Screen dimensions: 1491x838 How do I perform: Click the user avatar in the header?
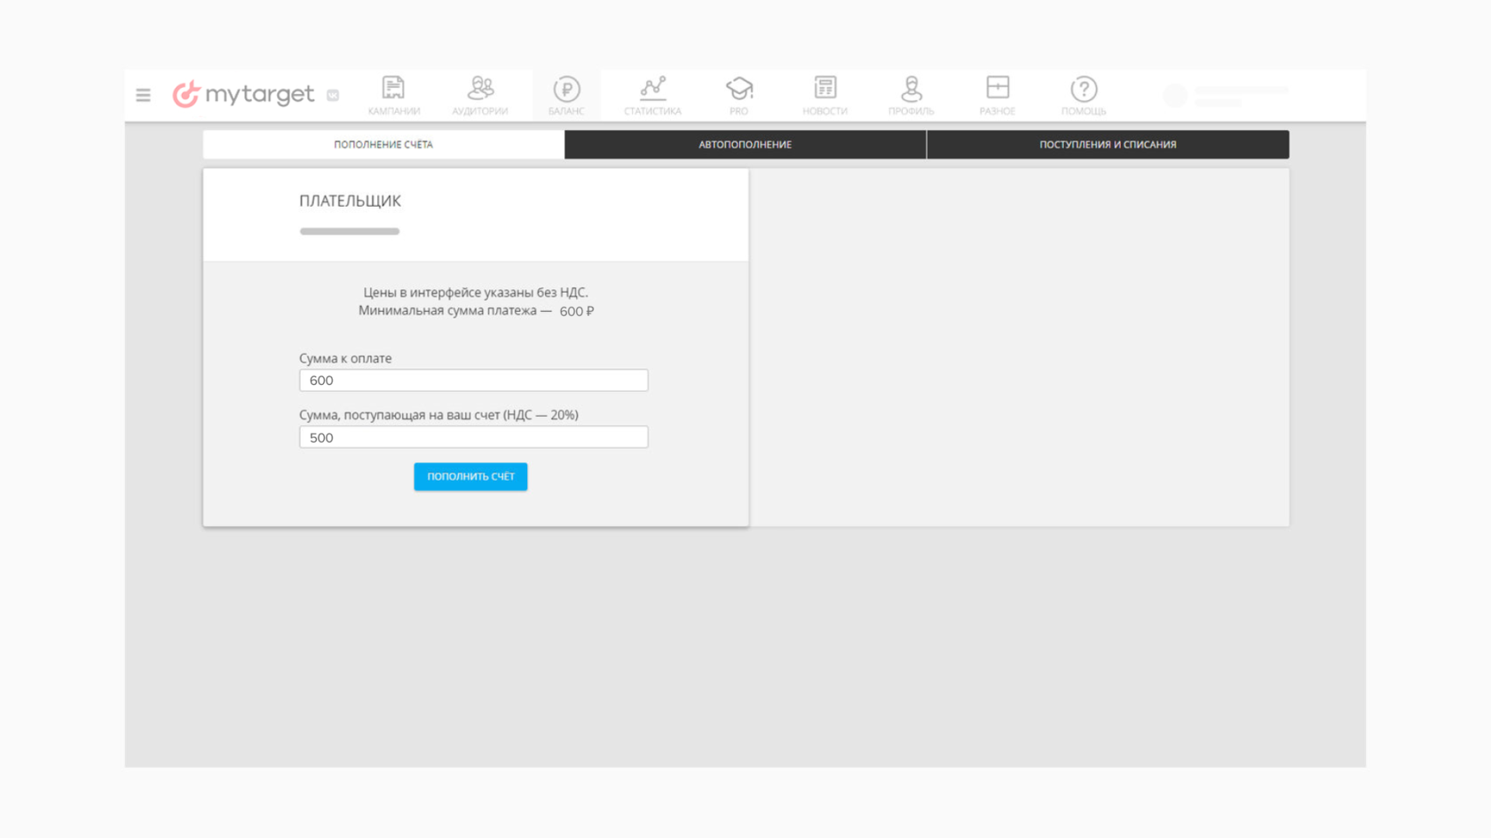point(1175,96)
